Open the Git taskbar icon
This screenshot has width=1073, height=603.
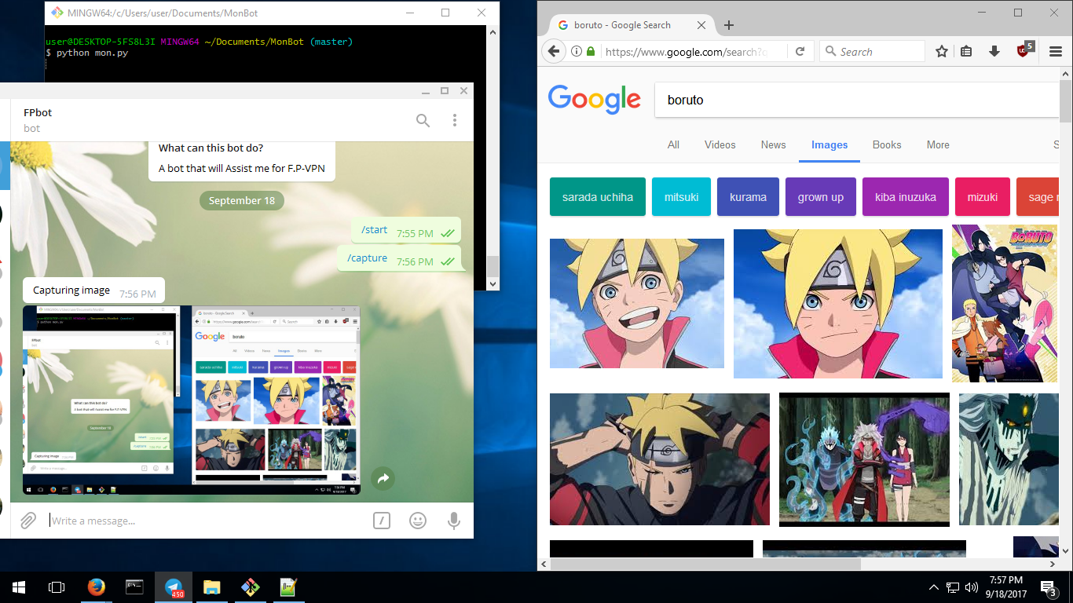pyautogui.click(x=251, y=587)
